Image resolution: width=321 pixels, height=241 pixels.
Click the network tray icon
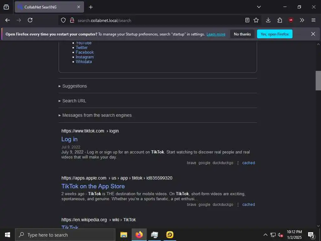[273, 235]
